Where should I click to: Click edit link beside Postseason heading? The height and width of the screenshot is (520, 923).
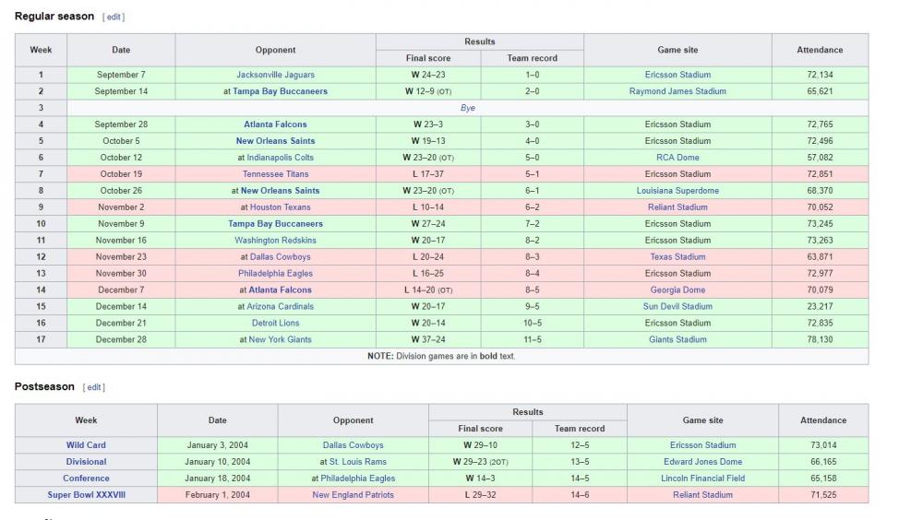coord(93,387)
